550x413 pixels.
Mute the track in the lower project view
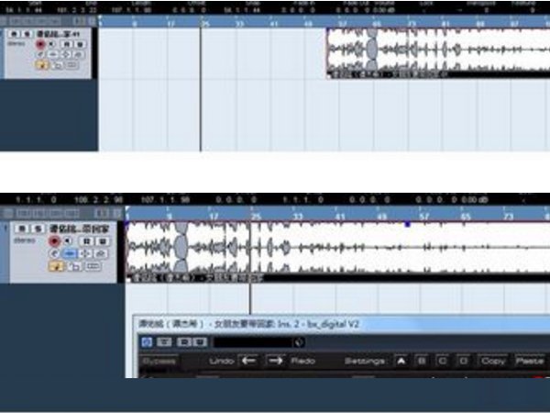pos(22,229)
